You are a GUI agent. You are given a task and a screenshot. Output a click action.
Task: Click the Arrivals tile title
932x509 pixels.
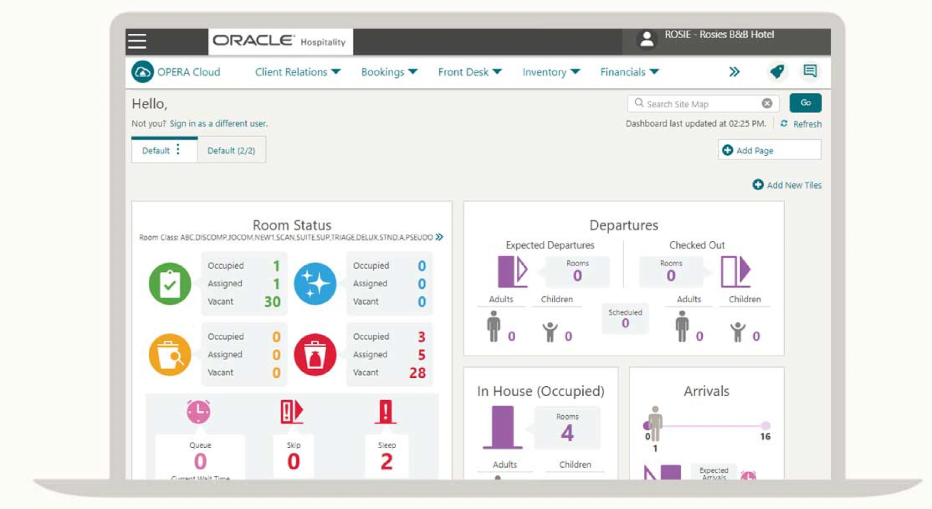pyautogui.click(x=706, y=391)
